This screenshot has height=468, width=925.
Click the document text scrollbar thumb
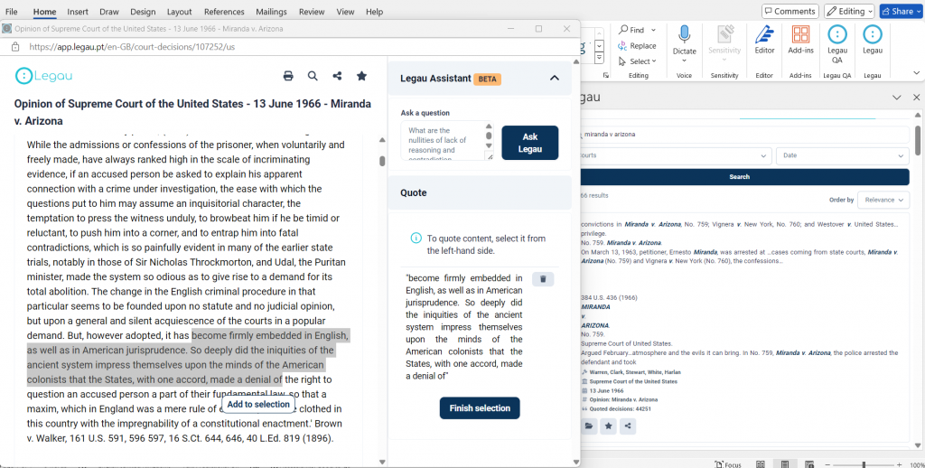click(x=382, y=161)
